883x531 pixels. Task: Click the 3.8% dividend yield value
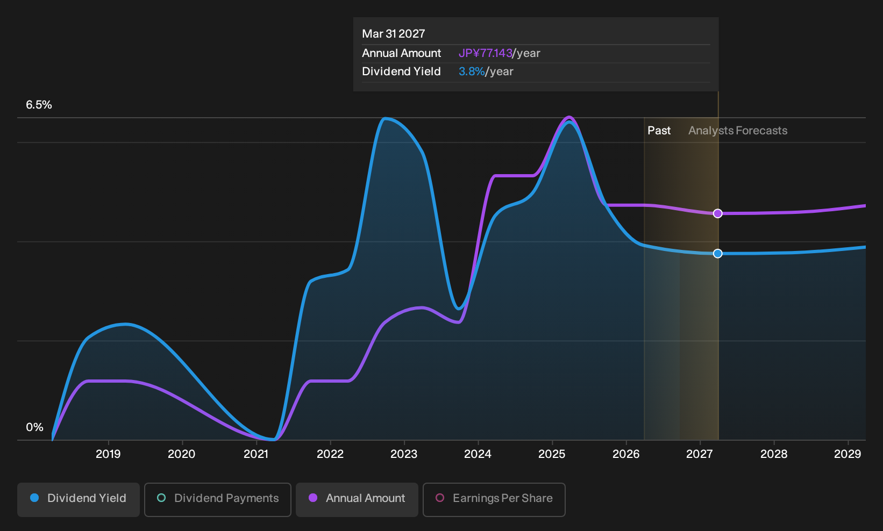472,71
